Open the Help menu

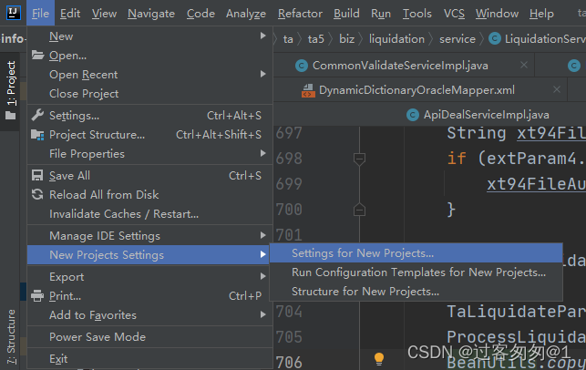[x=541, y=14]
